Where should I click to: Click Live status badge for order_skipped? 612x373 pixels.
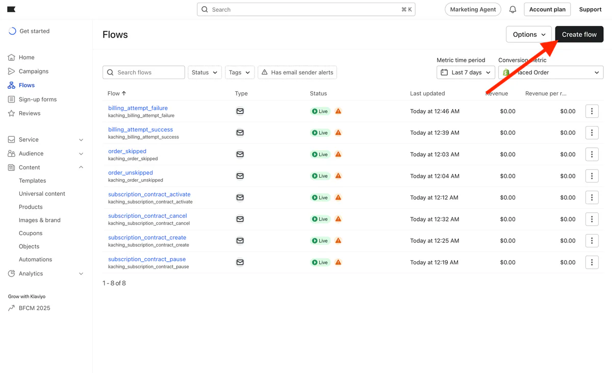click(x=320, y=154)
